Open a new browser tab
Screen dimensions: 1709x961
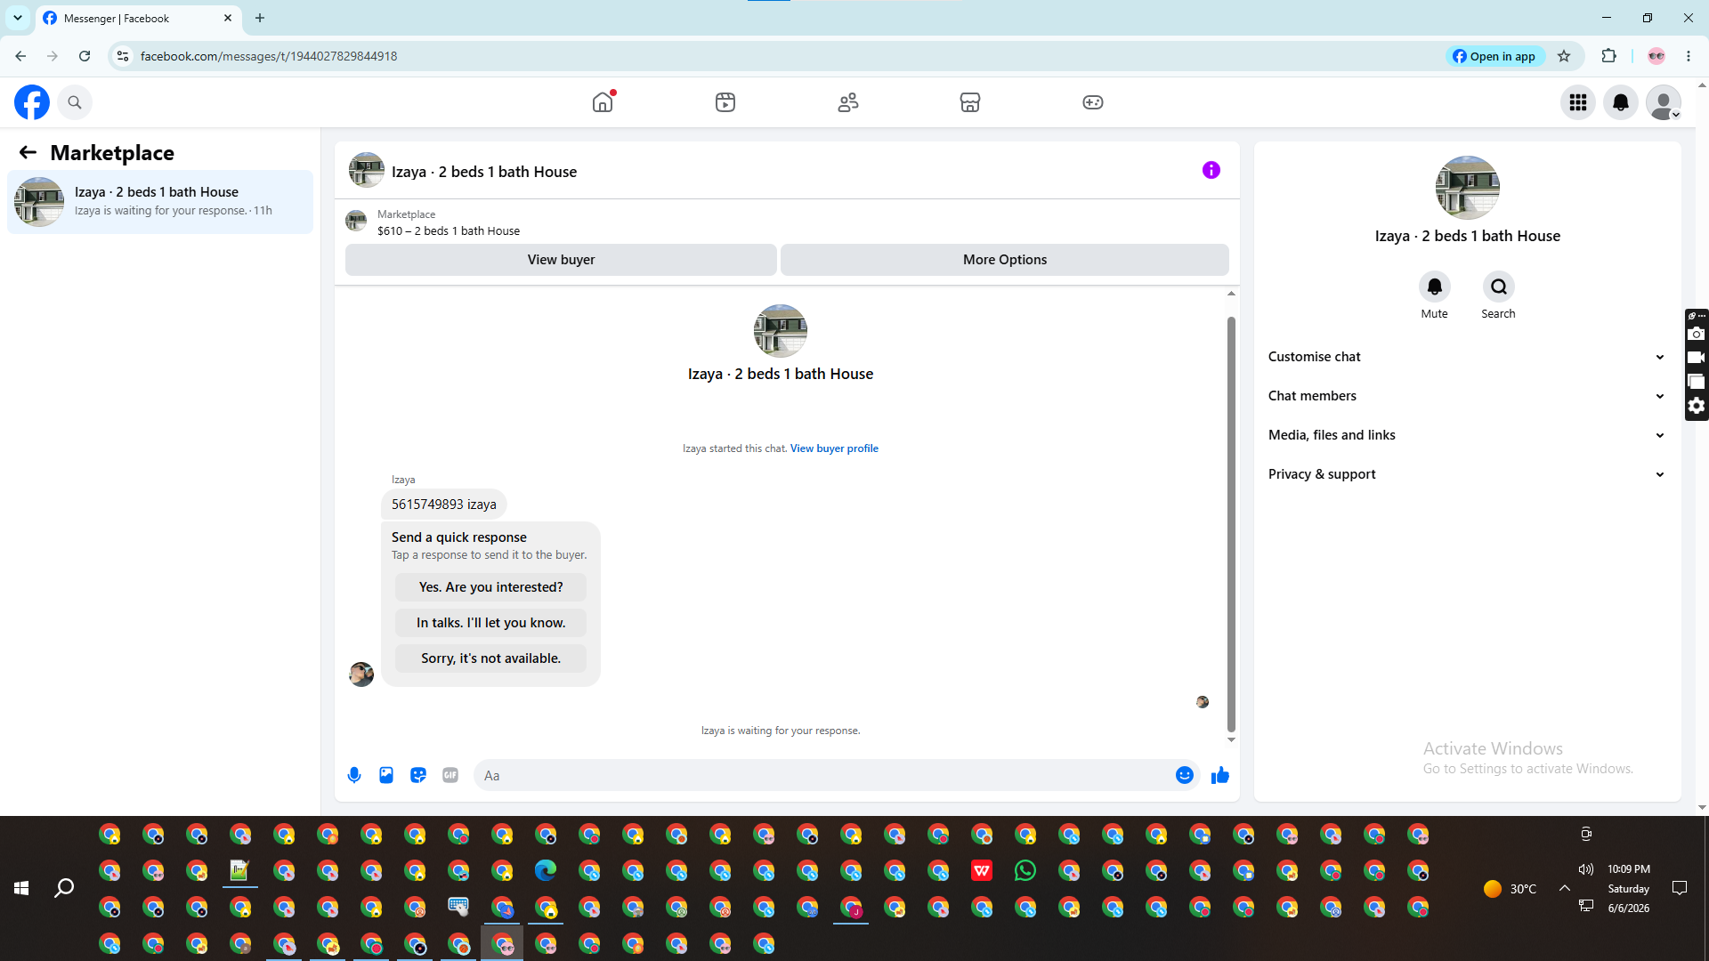click(260, 18)
